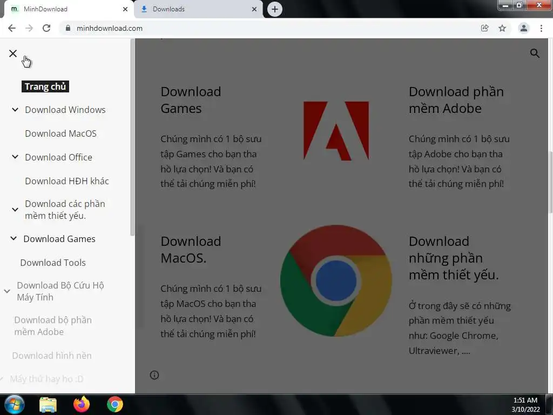Click the Show Desktop strip beside the clock
This screenshot has width=553, height=415.
pos(549,405)
